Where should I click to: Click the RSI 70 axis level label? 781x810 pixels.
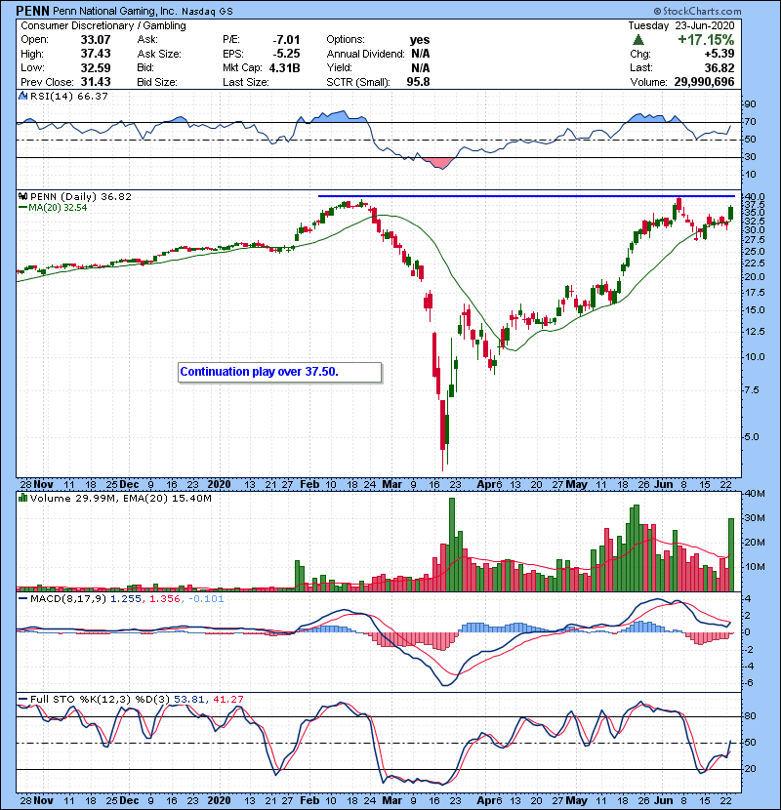pyautogui.click(x=750, y=122)
